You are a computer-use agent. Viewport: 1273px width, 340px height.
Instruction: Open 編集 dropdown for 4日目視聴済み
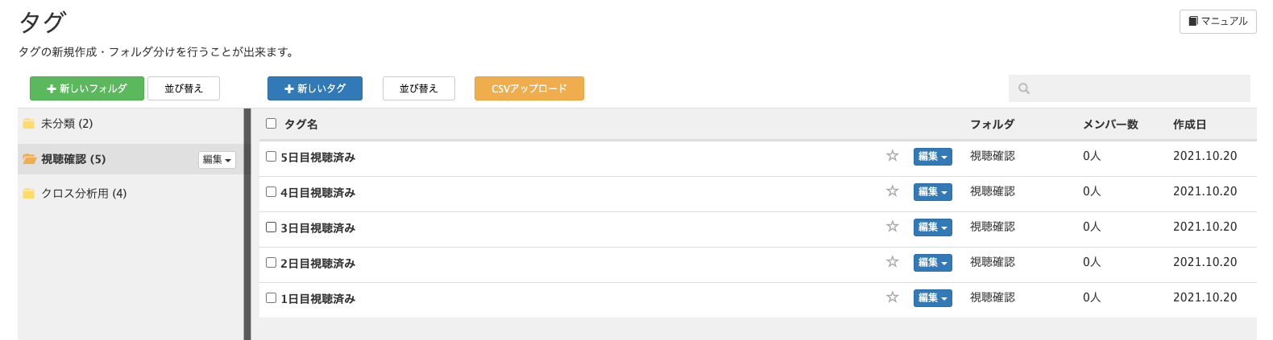click(933, 192)
